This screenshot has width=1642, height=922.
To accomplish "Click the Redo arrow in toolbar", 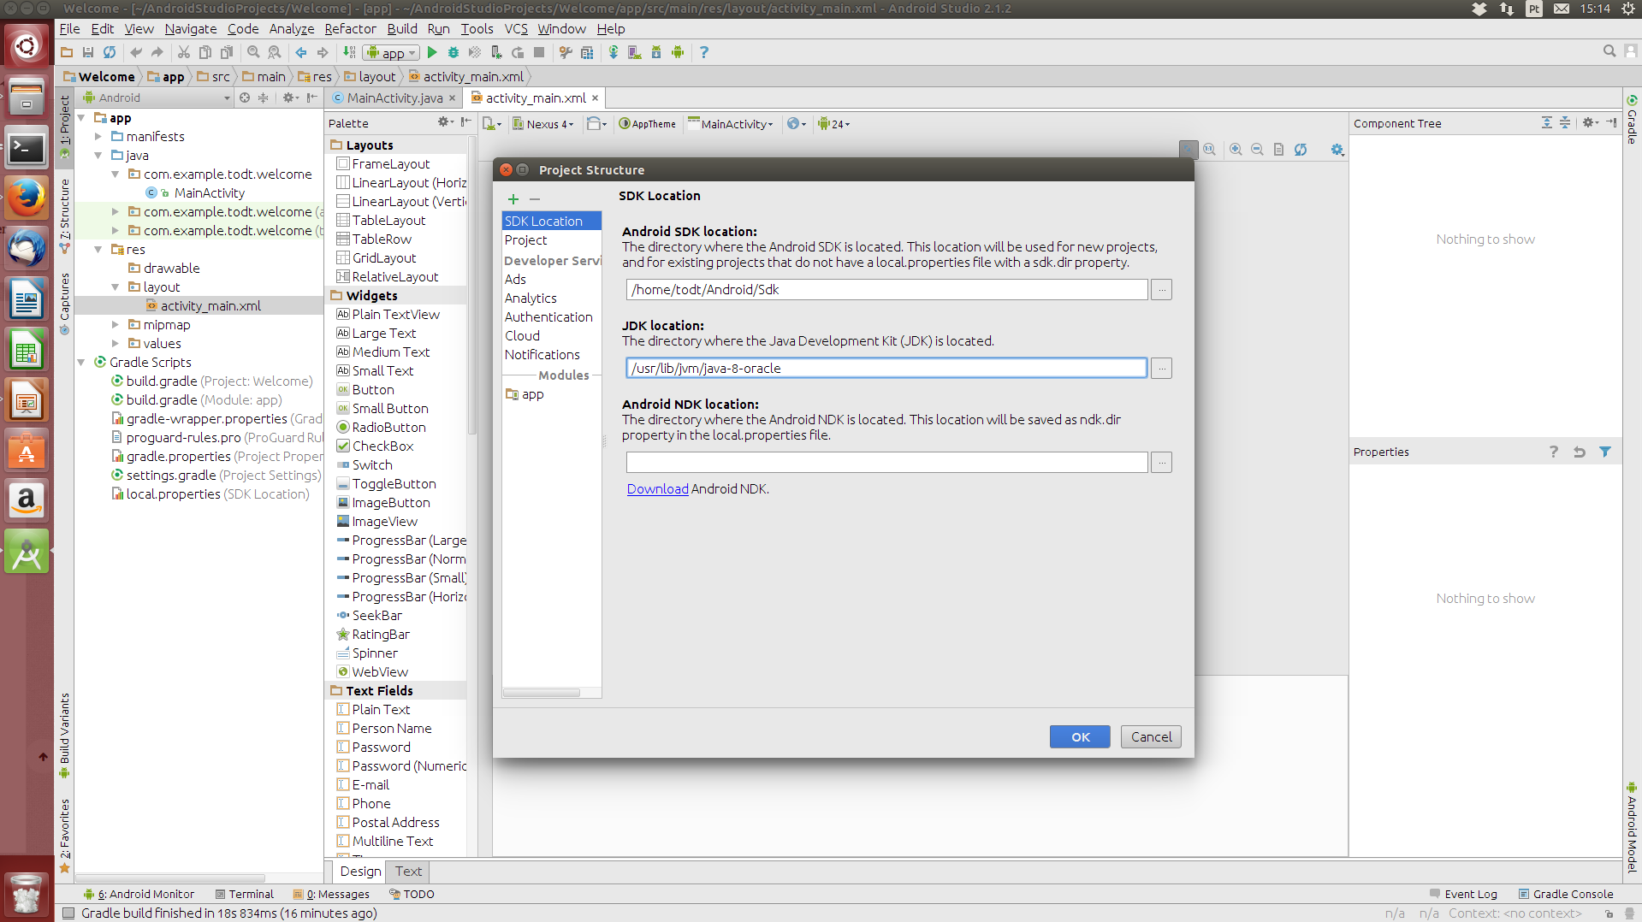I will pyautogui.click(x=157, y=52).
